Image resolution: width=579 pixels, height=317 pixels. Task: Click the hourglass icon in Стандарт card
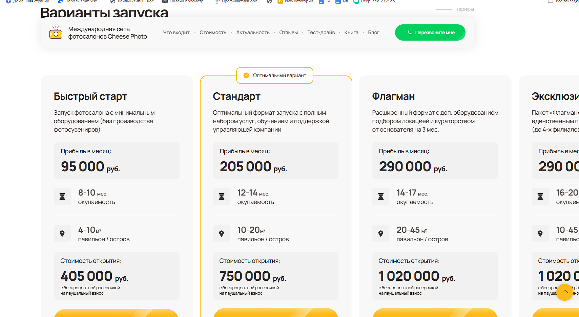tap(222, 197)
